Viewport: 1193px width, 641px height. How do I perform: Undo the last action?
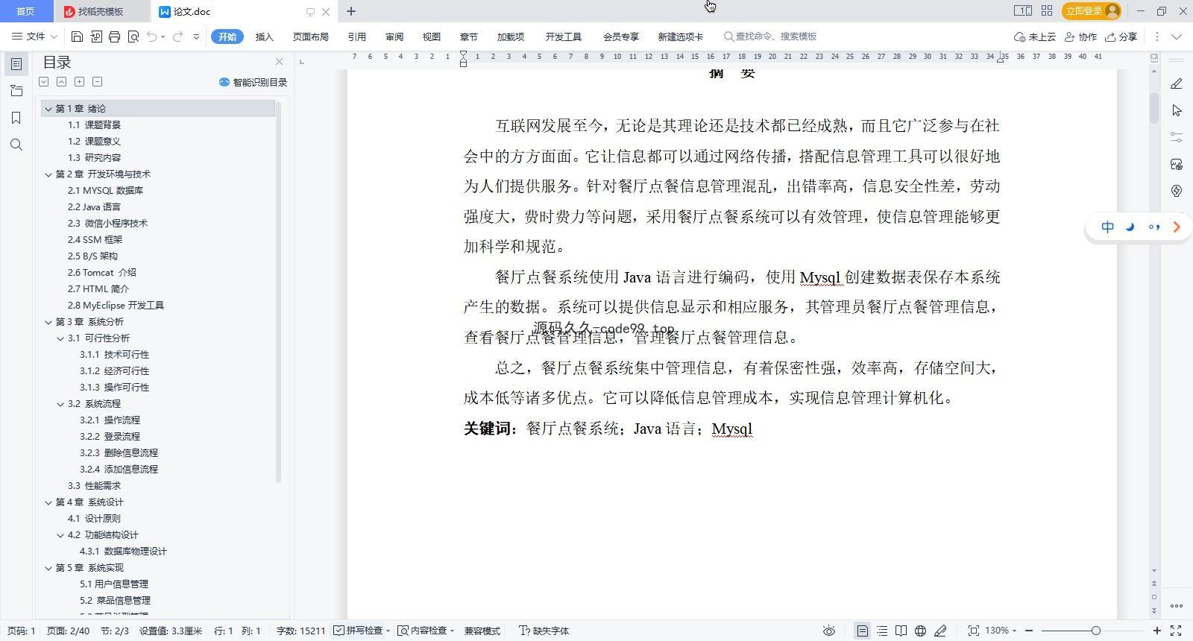click(x=151, y=37)
